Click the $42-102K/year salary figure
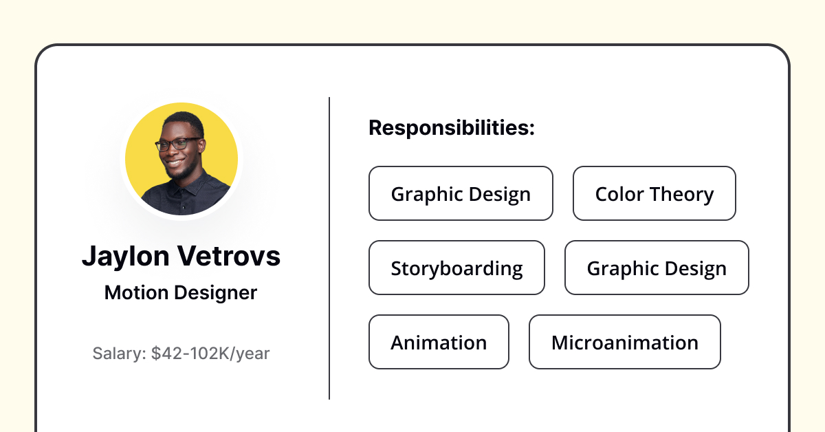 tap(210, 354)
